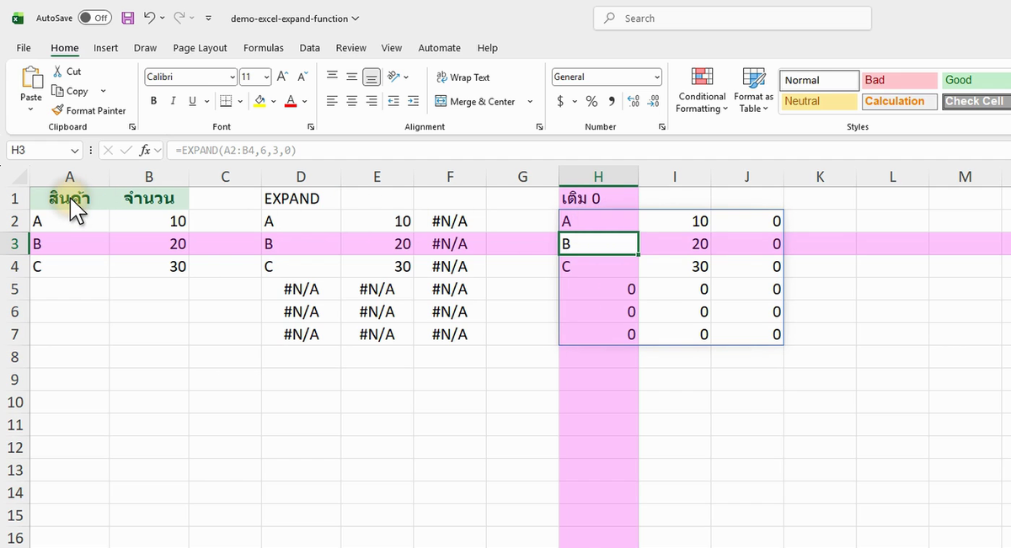Screen dimensions: 1011x548
Task: Align text right
Action: [x=371, y=101]
